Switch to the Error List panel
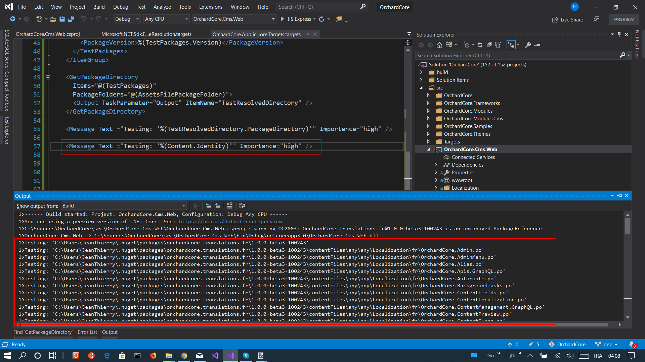 (x=87, y=332)
